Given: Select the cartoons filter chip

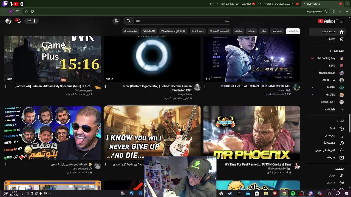Looking at the screenshot, I should pos(197,31).
